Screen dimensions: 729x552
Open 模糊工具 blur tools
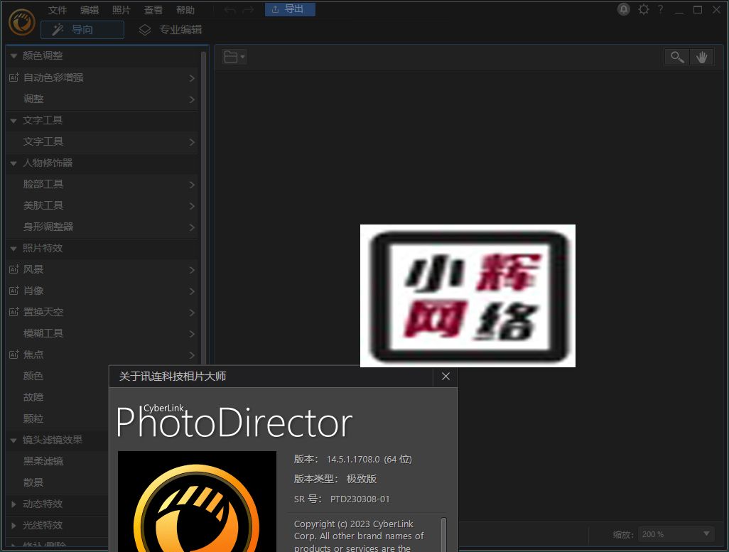point(102,333)
